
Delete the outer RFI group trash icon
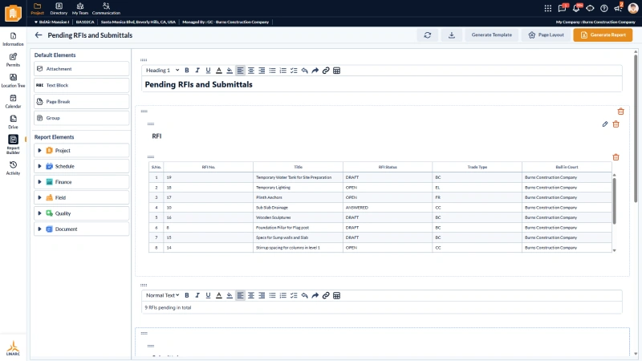[x=620, y=112]
